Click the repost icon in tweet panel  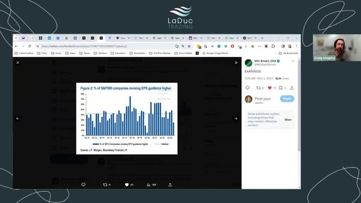(x=258, y=88)
